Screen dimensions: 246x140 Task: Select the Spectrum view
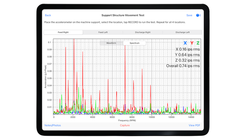(x=134, y=43)
